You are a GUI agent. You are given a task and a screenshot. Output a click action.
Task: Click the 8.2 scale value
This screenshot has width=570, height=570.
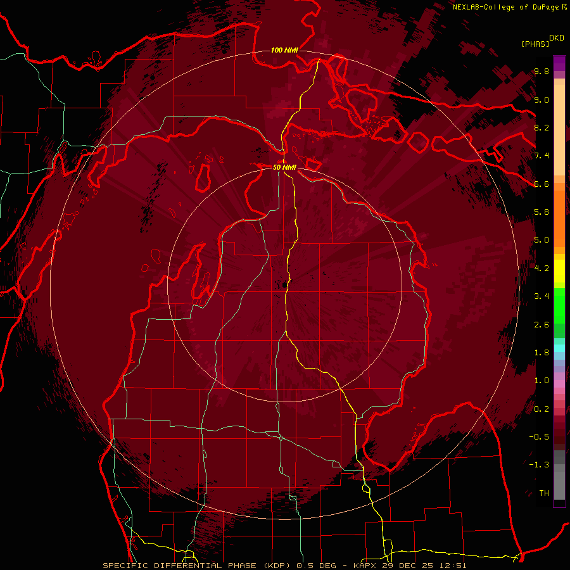[x=541, y=127]
